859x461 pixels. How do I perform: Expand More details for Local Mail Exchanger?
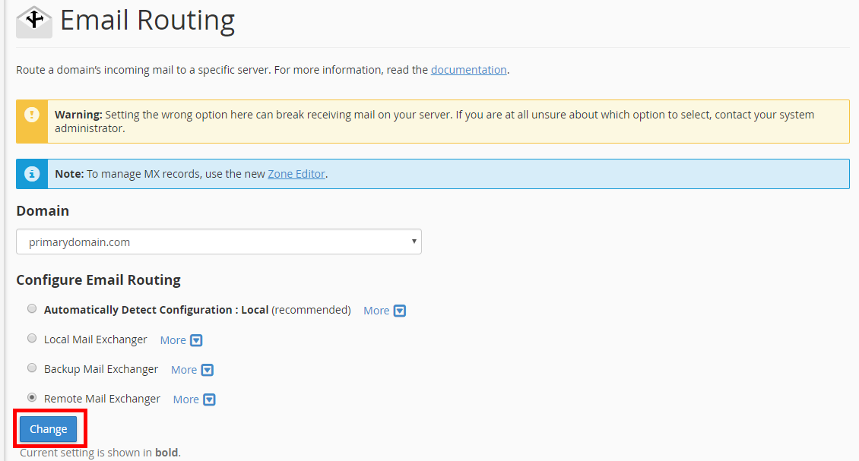pyautogui.click(x=173, y=340)
